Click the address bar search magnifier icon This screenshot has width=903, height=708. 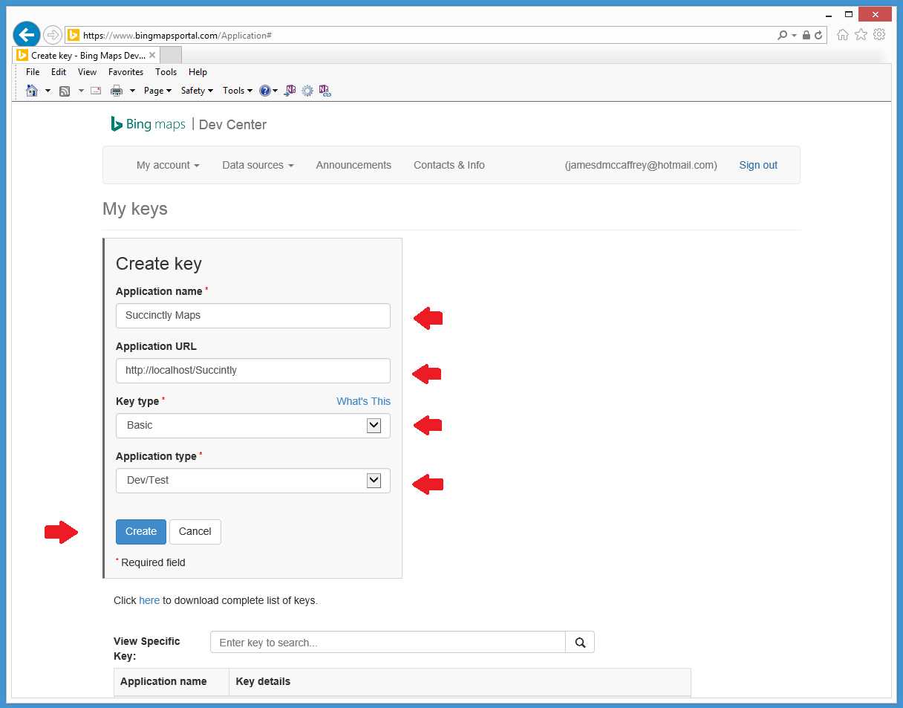pos(782,35)
